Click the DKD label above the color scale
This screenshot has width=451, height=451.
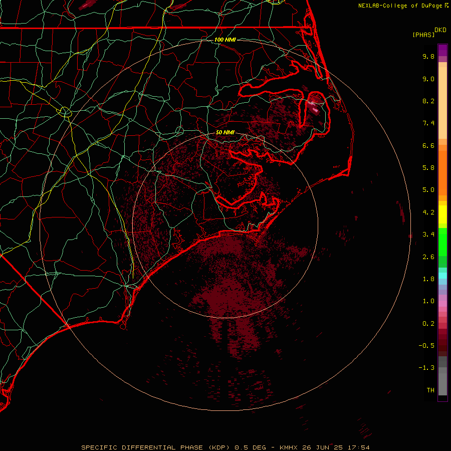click(x=440, y=30)
